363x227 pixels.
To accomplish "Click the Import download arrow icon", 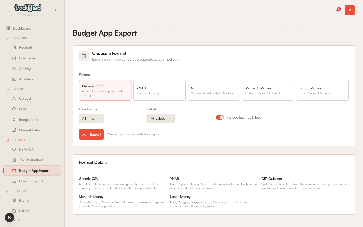I will (x=8, y=89).
